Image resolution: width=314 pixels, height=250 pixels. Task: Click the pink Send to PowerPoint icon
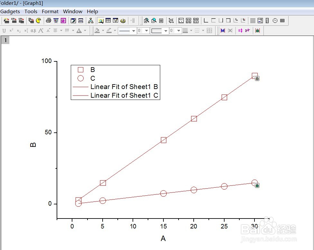tap(63, 20)
